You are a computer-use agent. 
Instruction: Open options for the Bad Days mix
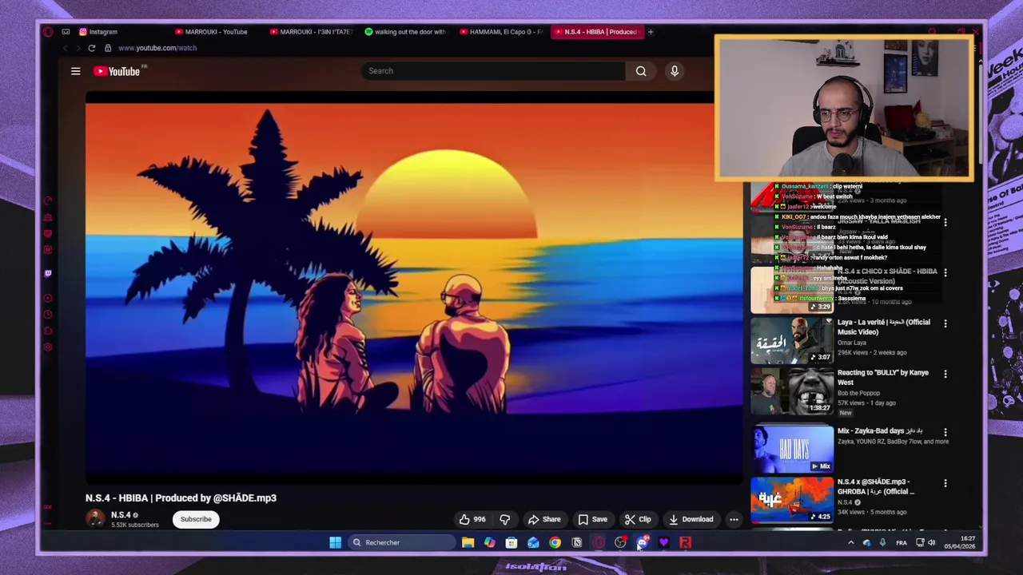945,432
